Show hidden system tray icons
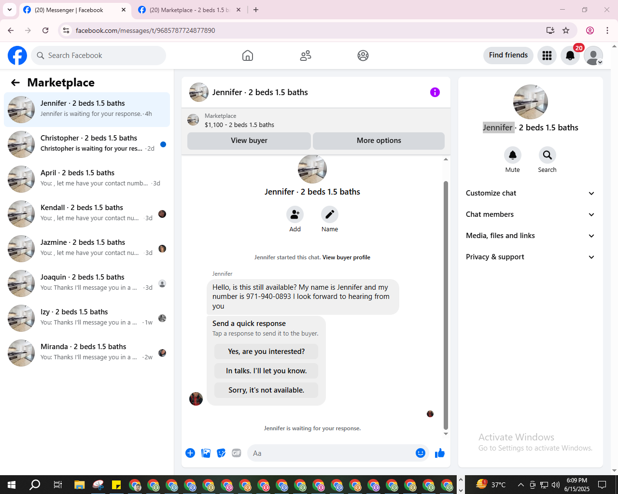This screenshot has height=494, width=618. point(520,484)
